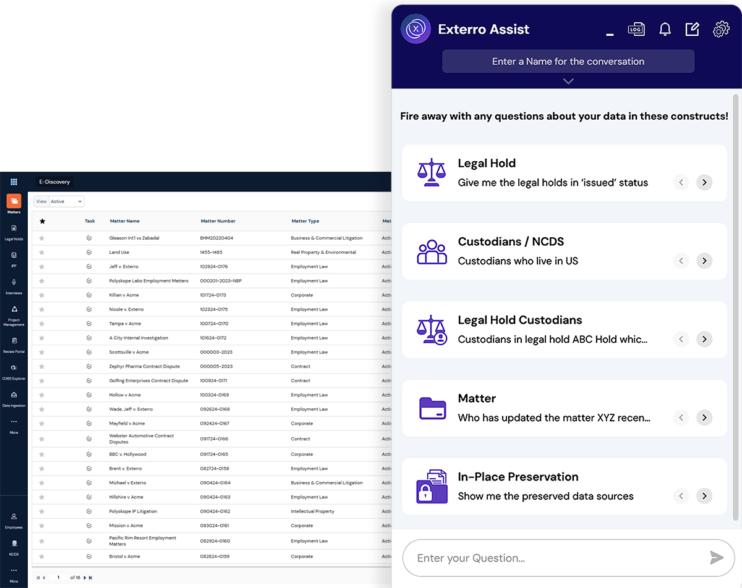Go to the previous matters page
Screen dimensions: 742x588
(44, 577)
